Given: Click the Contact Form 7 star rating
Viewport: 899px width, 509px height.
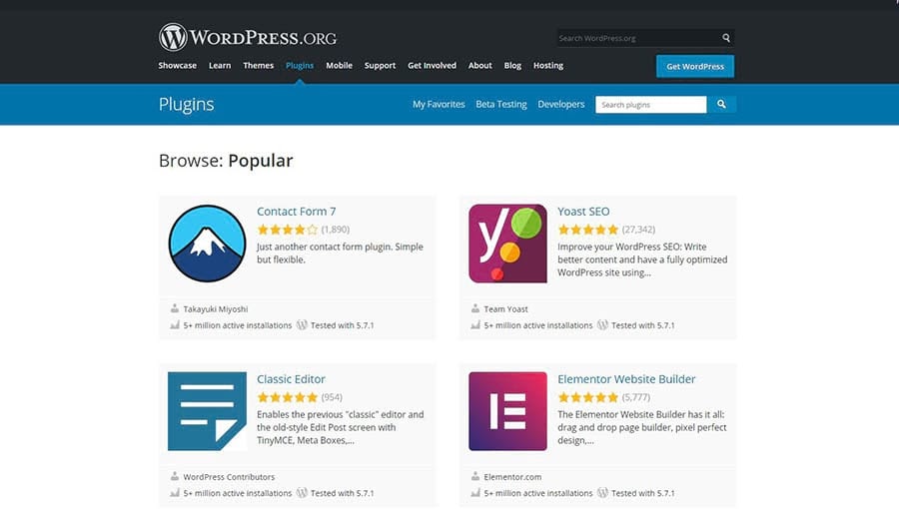Looking at the screenshot, I should 287,230.
